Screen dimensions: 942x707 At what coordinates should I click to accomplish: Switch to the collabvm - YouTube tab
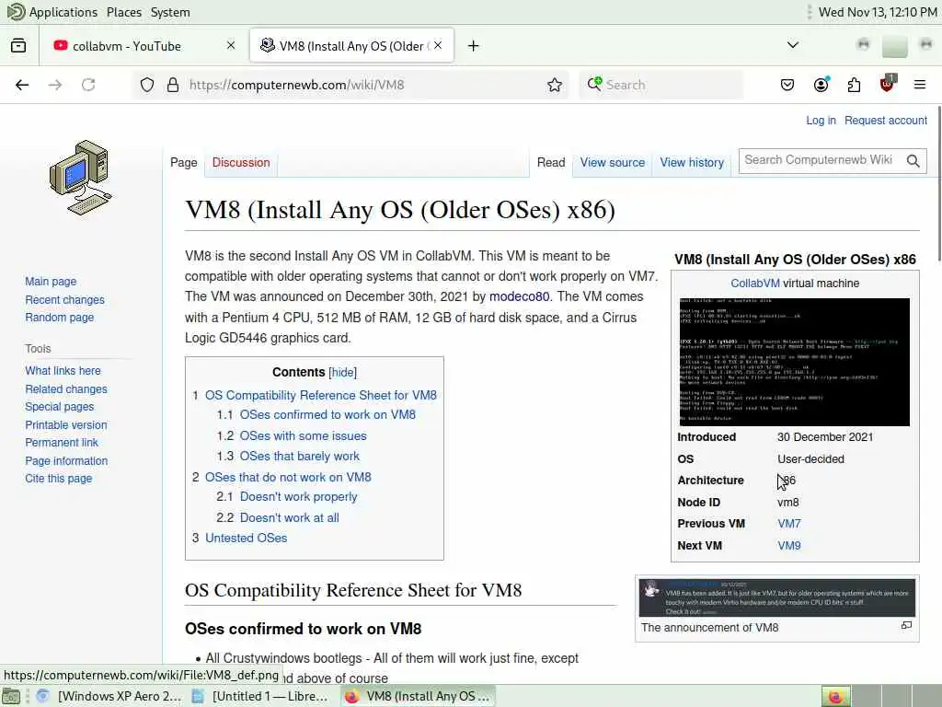143,46
